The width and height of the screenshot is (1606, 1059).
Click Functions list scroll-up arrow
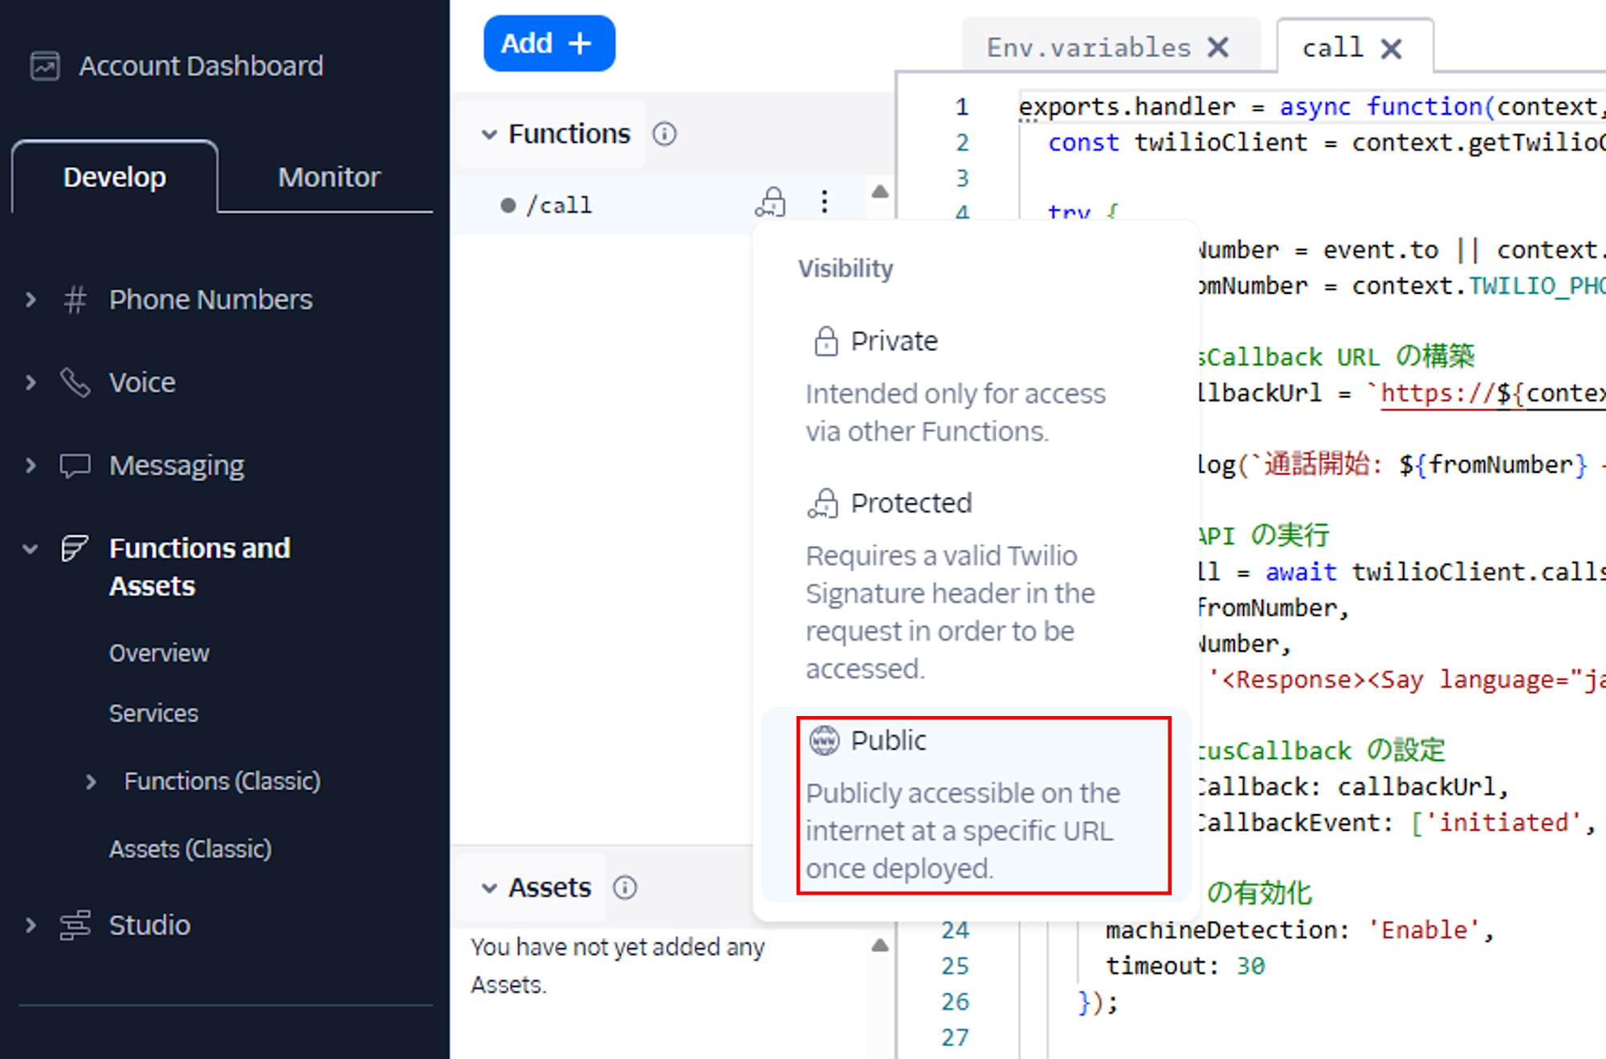click(880, 192)
